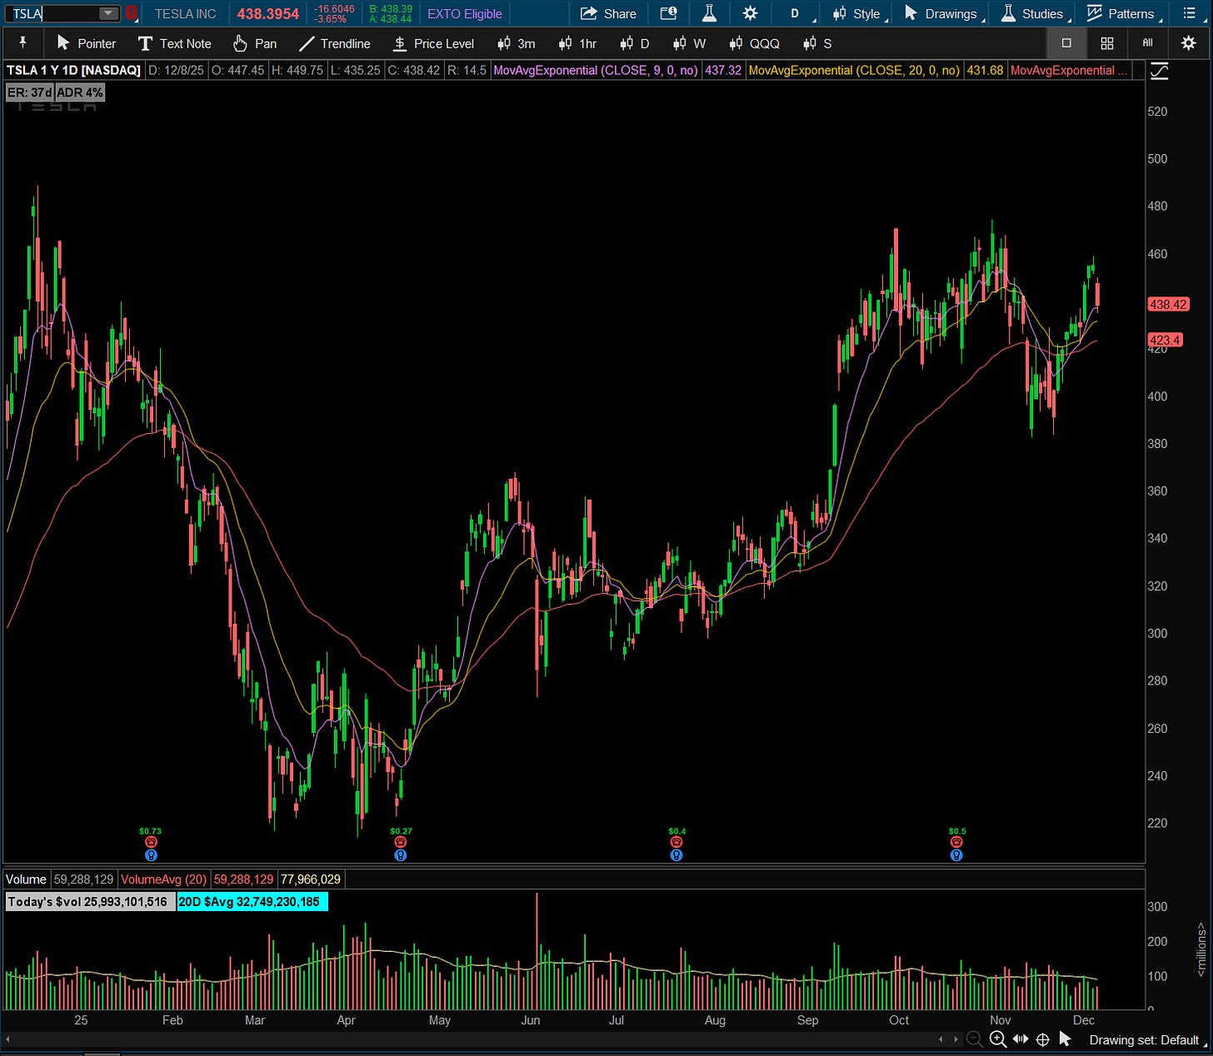Screen dimensions: 1213x1056
Task: Click earnings phone icon under $0.27
Action: 401,843
